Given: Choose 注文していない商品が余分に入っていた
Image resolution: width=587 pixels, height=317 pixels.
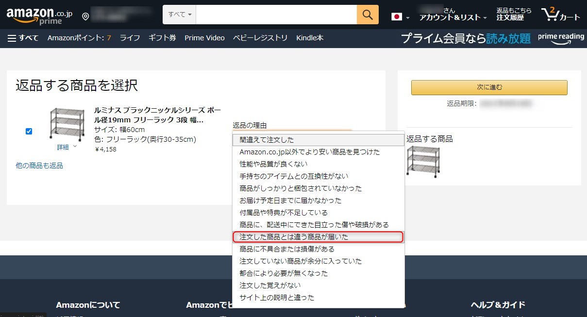Looking at the screenshot, I should (319, 261).
